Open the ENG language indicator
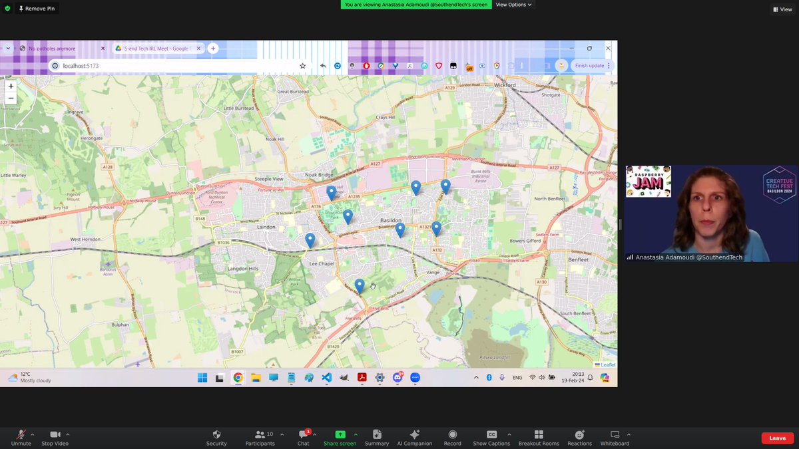This screenshot has width=799, height=449. click(517, 377)
